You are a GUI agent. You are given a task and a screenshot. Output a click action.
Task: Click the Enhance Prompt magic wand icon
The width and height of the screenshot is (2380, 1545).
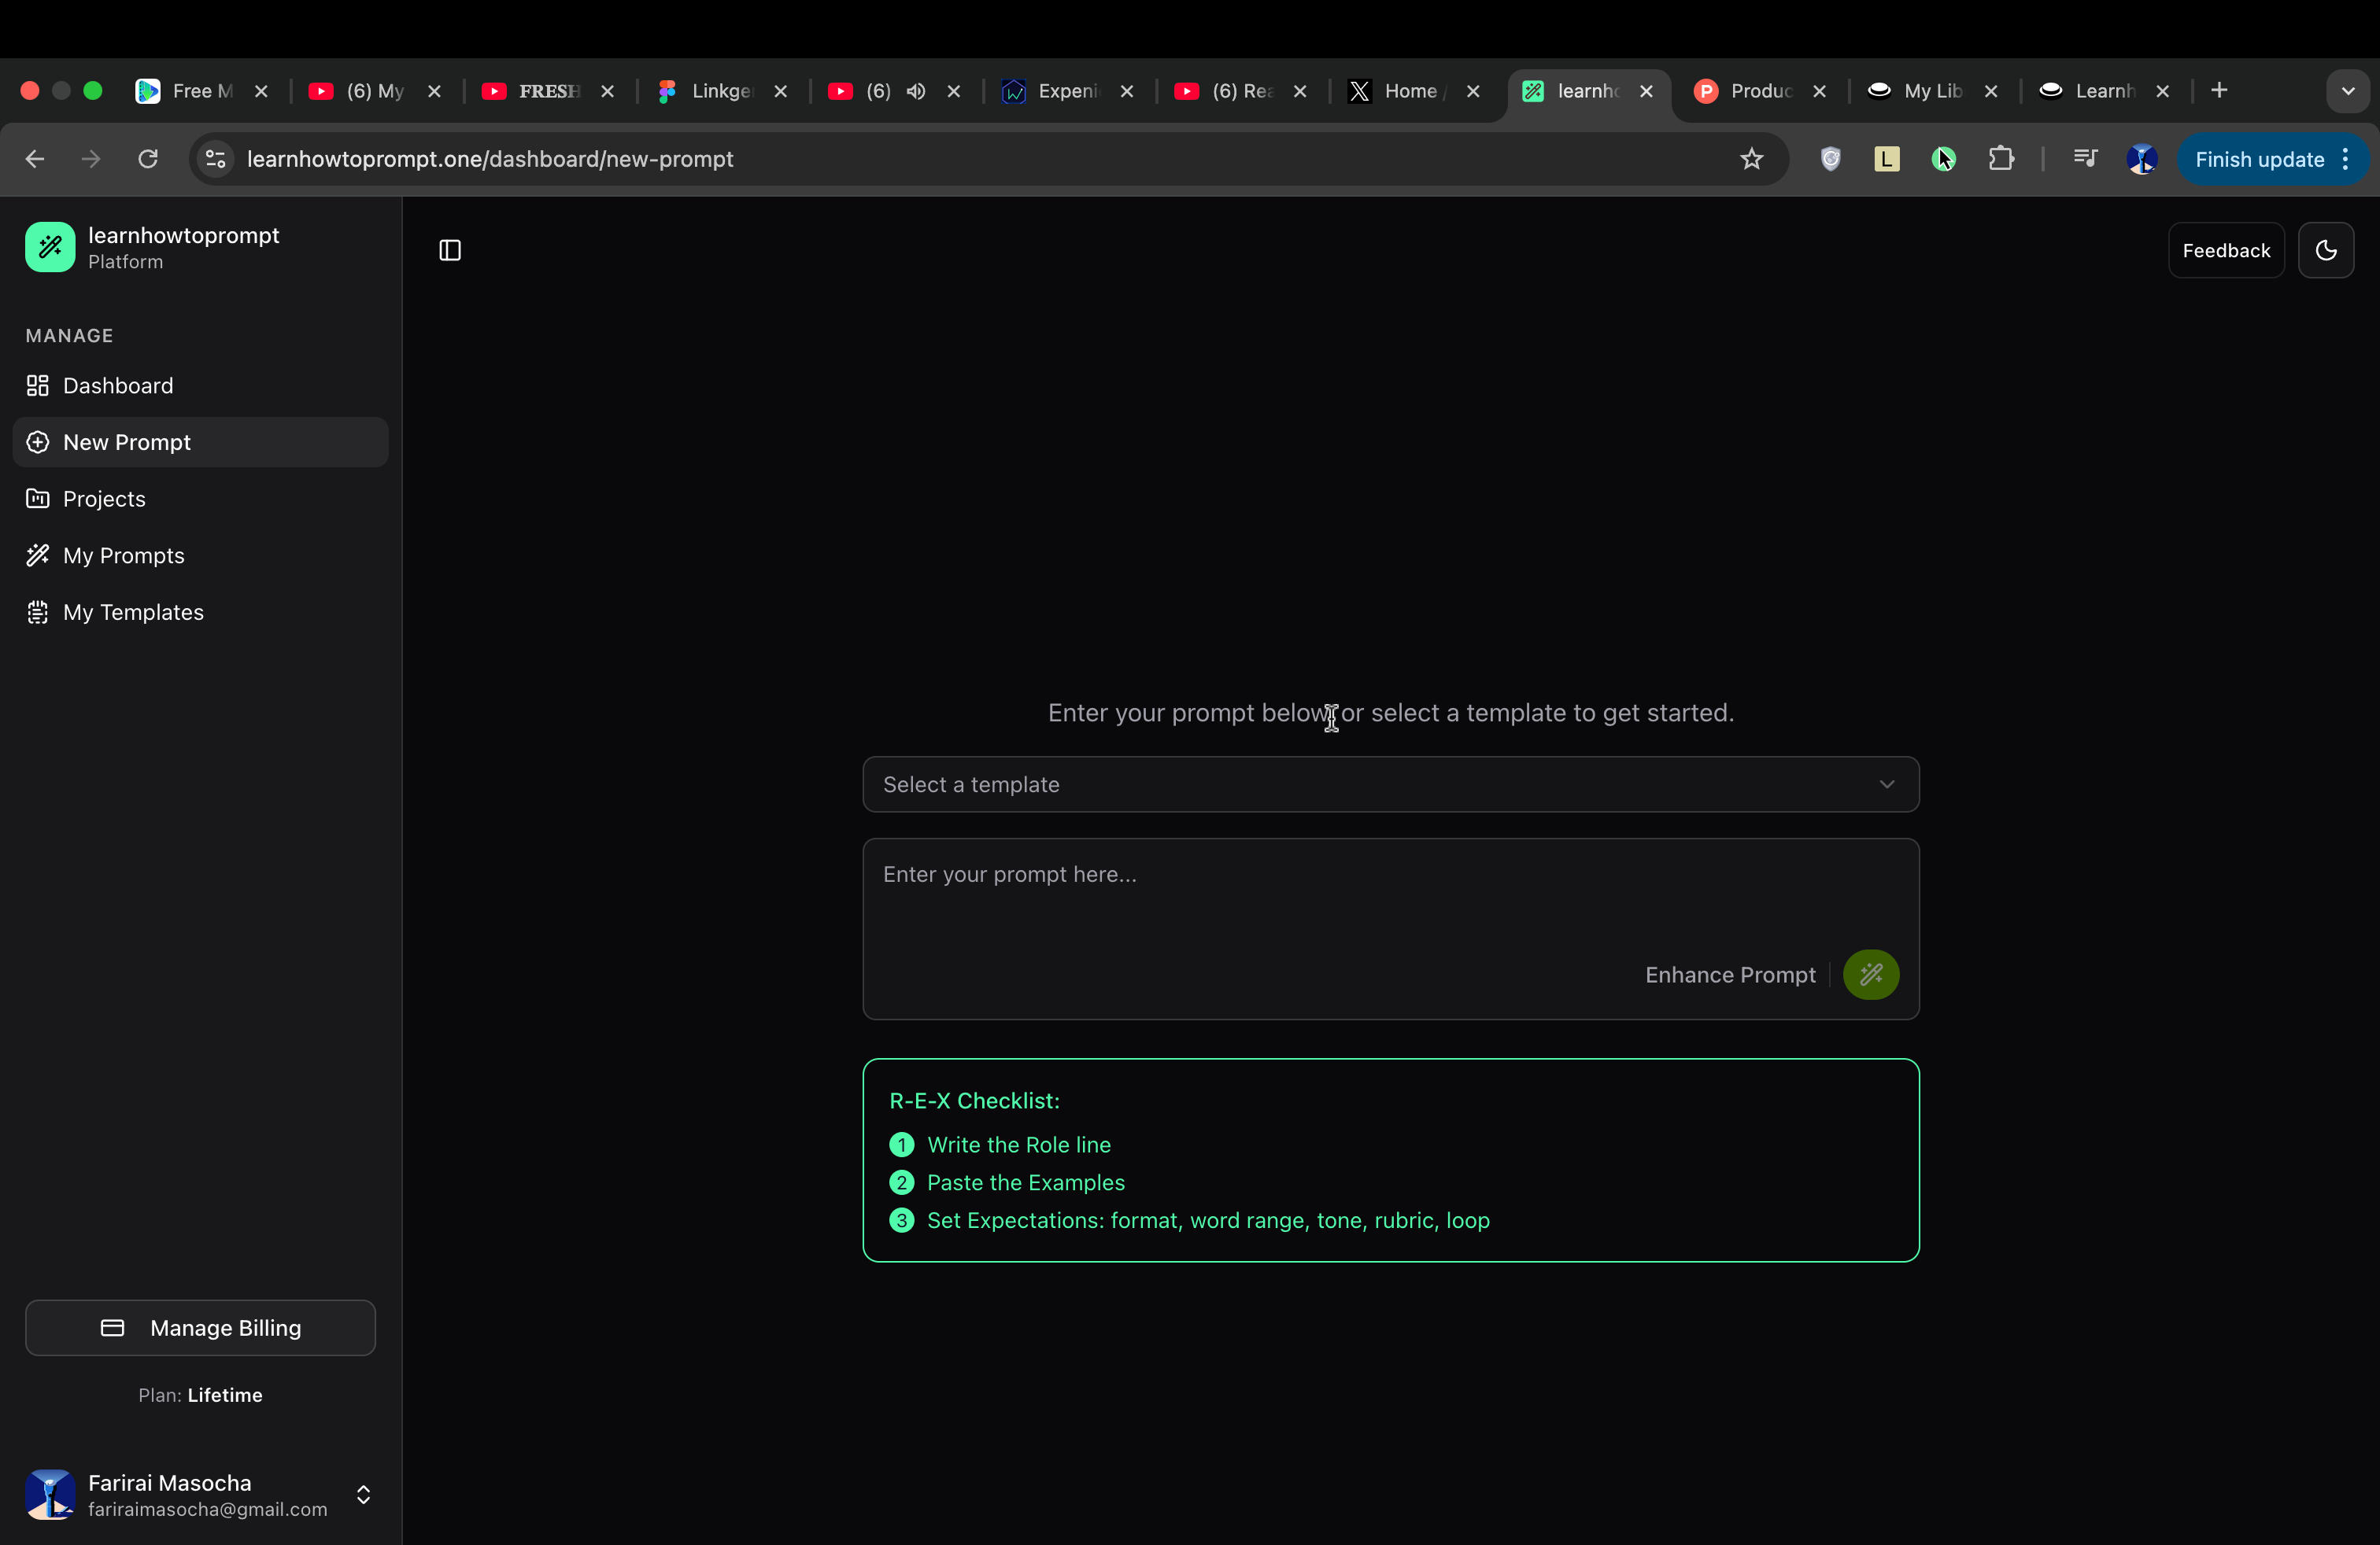click(x=1869, y=975)
